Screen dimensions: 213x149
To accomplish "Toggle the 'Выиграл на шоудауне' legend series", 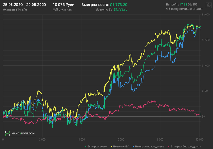I will 148,147.
